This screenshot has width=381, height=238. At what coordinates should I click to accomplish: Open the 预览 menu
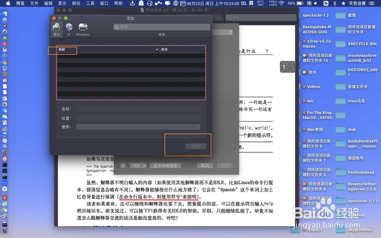(x=20, y=3)
